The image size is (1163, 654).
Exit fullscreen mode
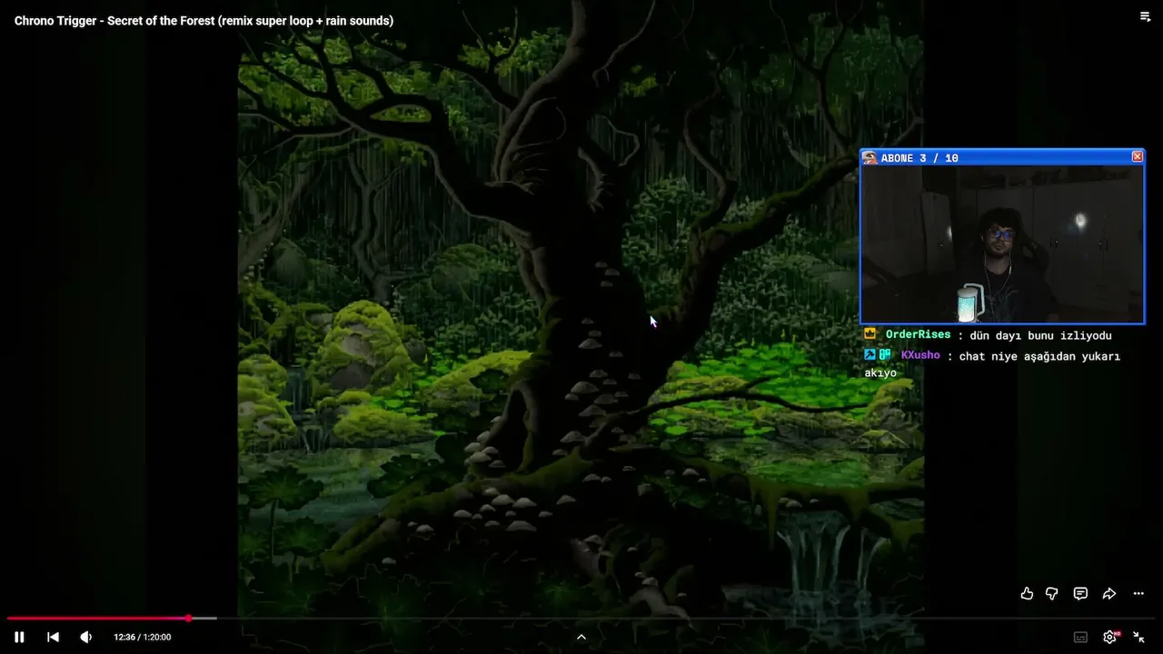pyautogui.click(x=1138, y=637)
